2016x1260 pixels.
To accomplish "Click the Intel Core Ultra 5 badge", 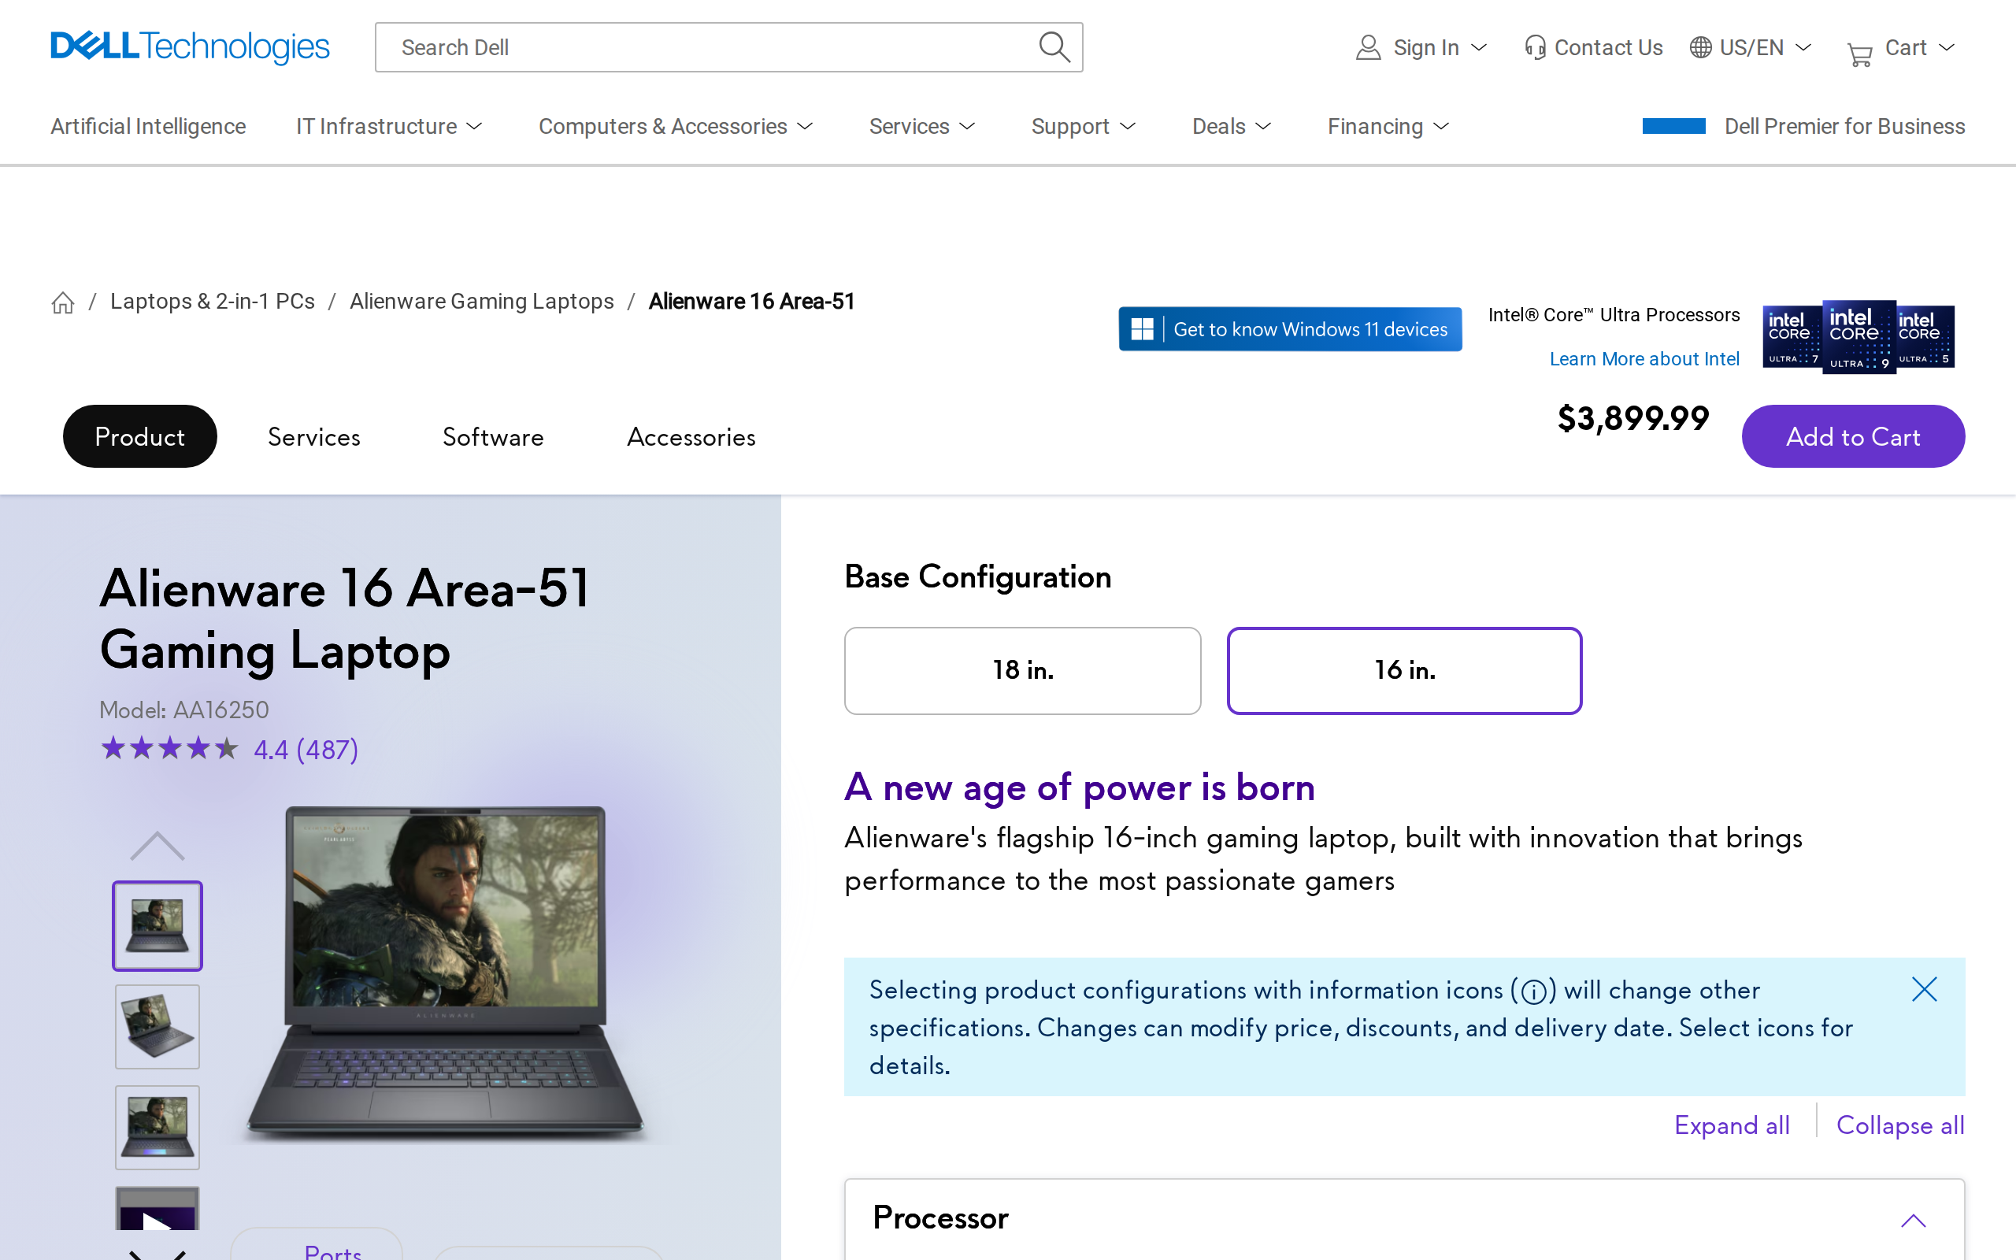I will click(x=1925, y=337).
